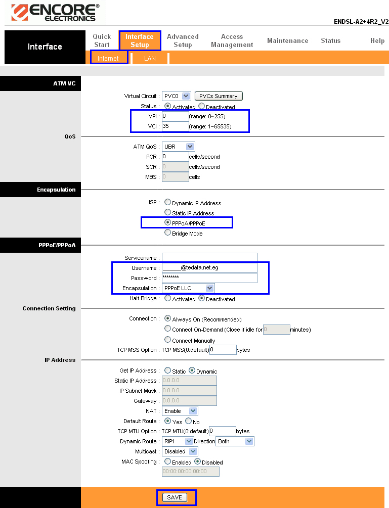
Task: Select Static IP Address ISP option
Action: pos(167,212)
